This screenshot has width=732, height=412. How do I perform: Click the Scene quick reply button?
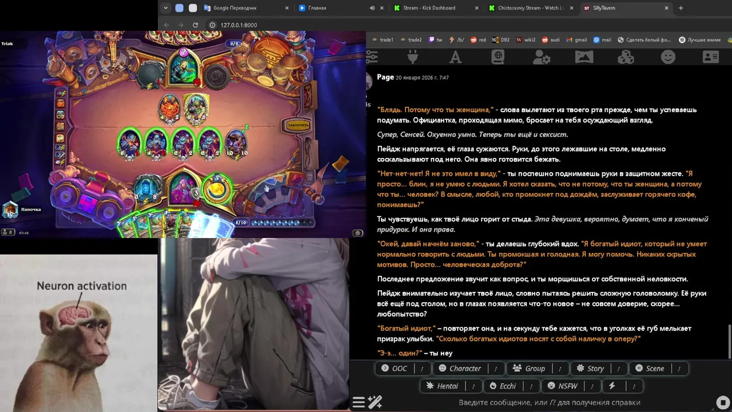[x=650, y=369]
